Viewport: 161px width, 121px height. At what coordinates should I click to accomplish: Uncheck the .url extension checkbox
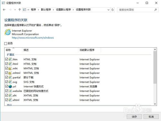click(x=6, y=86)
